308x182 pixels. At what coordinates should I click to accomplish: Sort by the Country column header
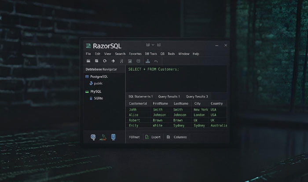216,103
